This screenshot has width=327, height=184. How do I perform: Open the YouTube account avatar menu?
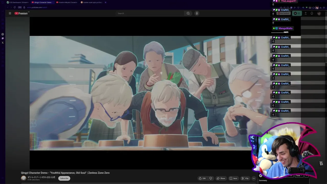pyautogui.click(x=319, y=13)
